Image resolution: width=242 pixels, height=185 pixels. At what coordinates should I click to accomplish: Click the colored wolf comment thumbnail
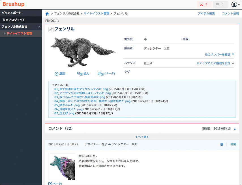62,167
